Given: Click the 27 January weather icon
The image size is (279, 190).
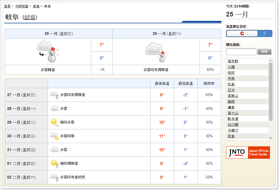Looking at the screenshot, I should tap(54, 95).
